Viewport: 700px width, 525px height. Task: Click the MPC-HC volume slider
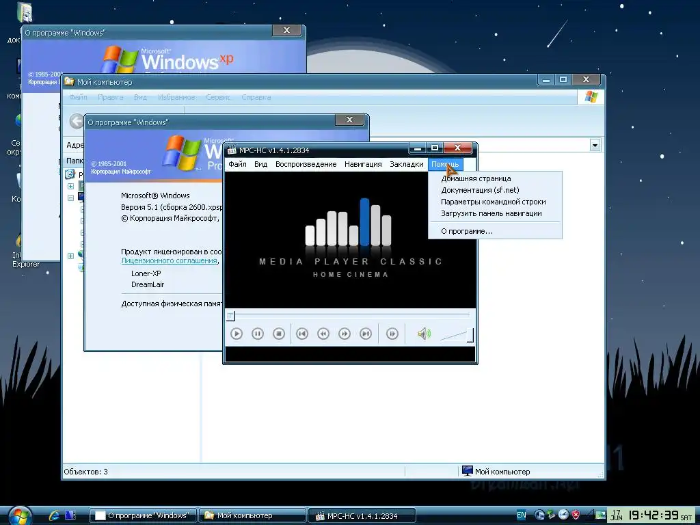[x=457, y=335]
